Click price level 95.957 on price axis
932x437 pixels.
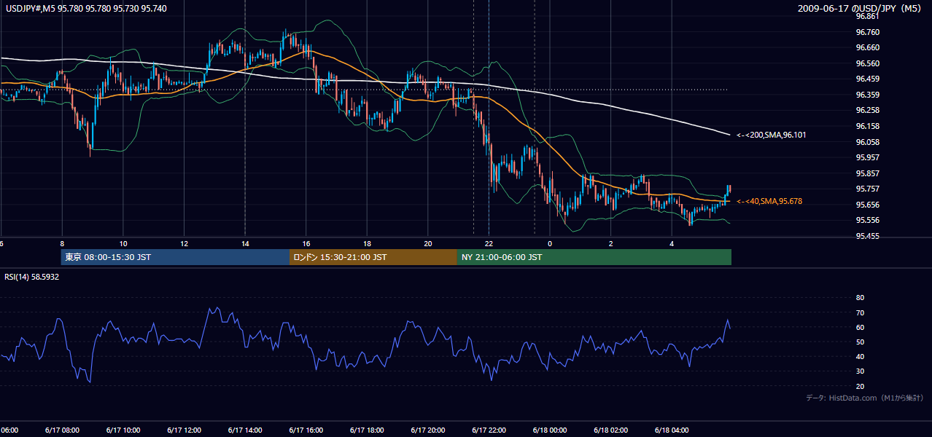pos(868,157)
